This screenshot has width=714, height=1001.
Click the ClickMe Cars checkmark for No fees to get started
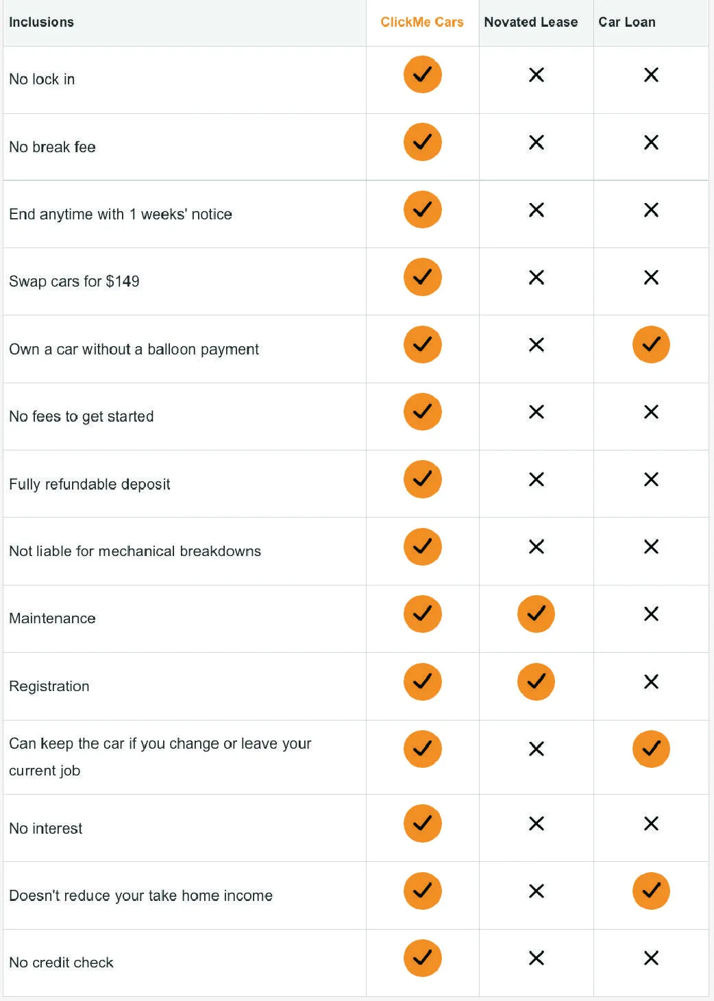tap(422, 411)
